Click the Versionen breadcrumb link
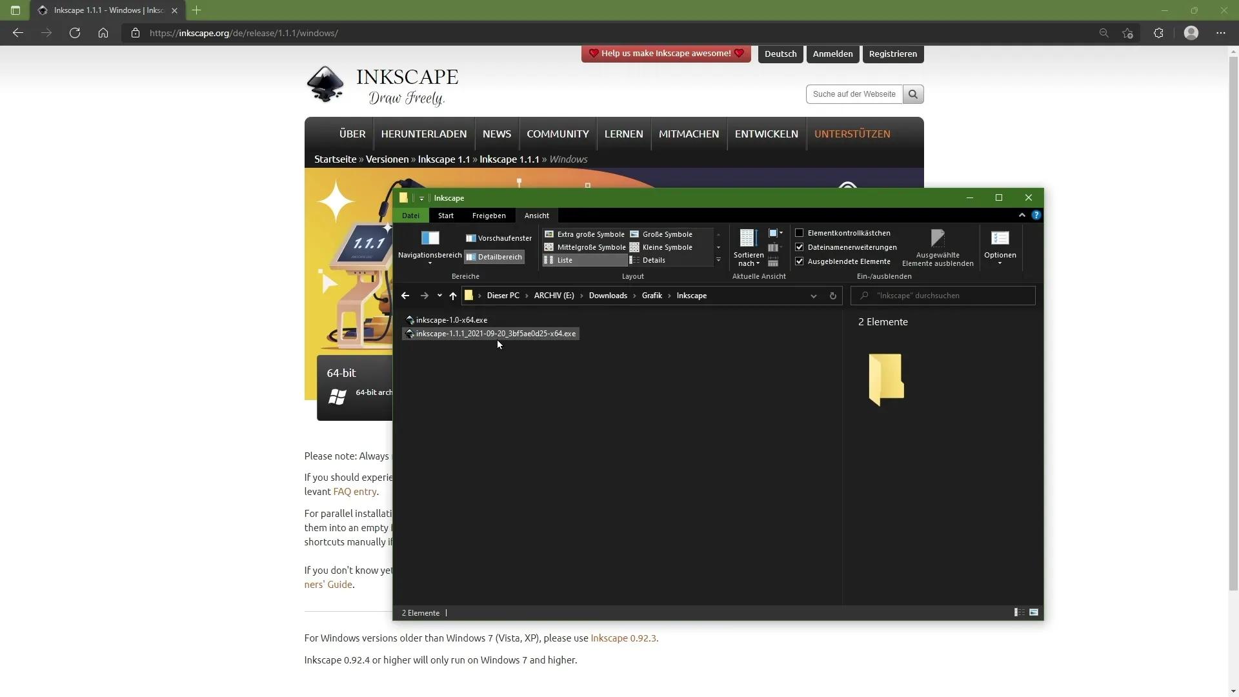Screen dimensions: 1239x697 (387, 159)
